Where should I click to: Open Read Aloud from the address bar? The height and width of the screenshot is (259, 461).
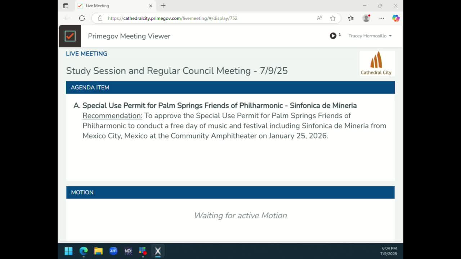pos(319,18)
